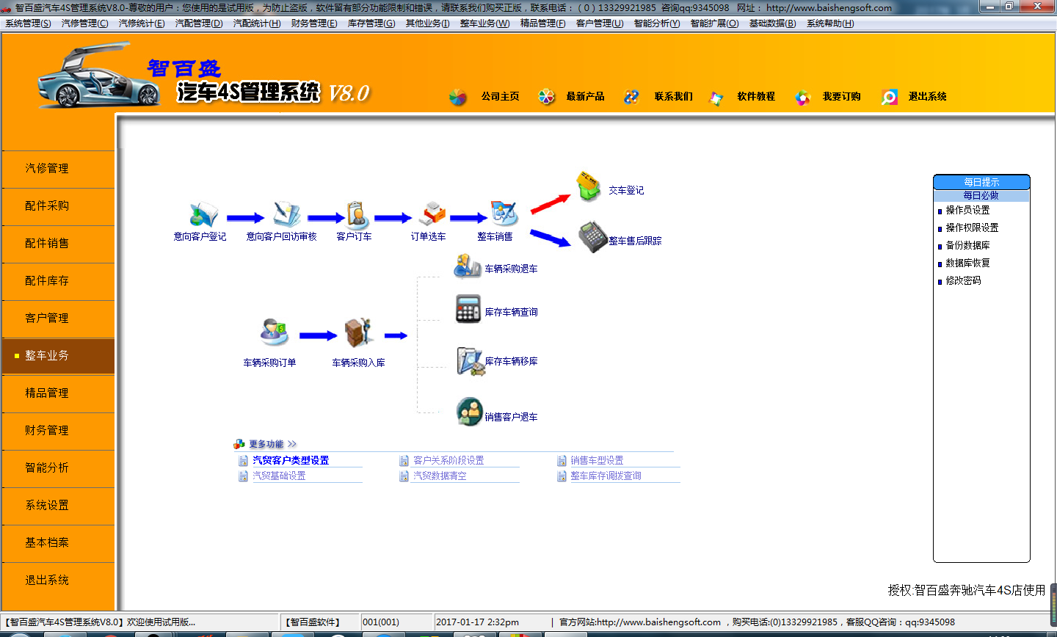Screen dimensions: 1057x637
Task: Open 客户关系阶段设置 link
Action: coord(448,460)
